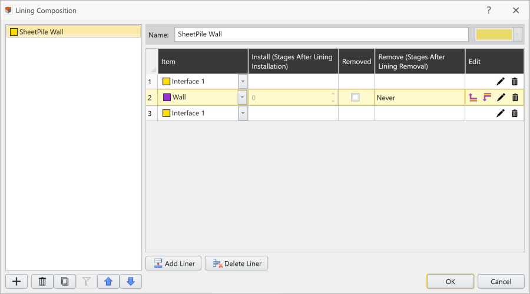The image size is (530, 294).
Task: Copy the selected lining composition
Action: coord(65,282)
